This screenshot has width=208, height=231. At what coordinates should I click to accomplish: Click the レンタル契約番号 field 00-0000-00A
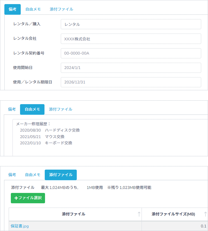coord(131,53)
